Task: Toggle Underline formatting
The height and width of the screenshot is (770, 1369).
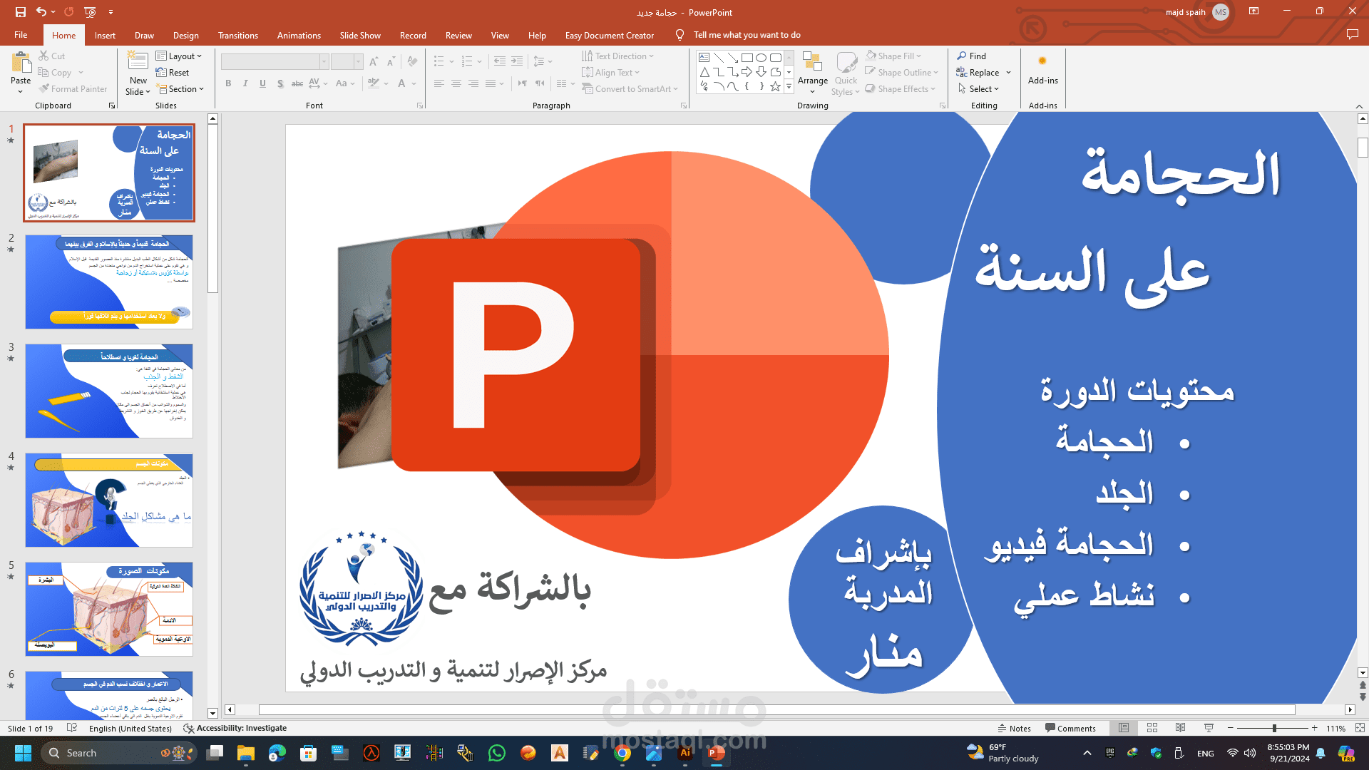Action: [262, 83]
